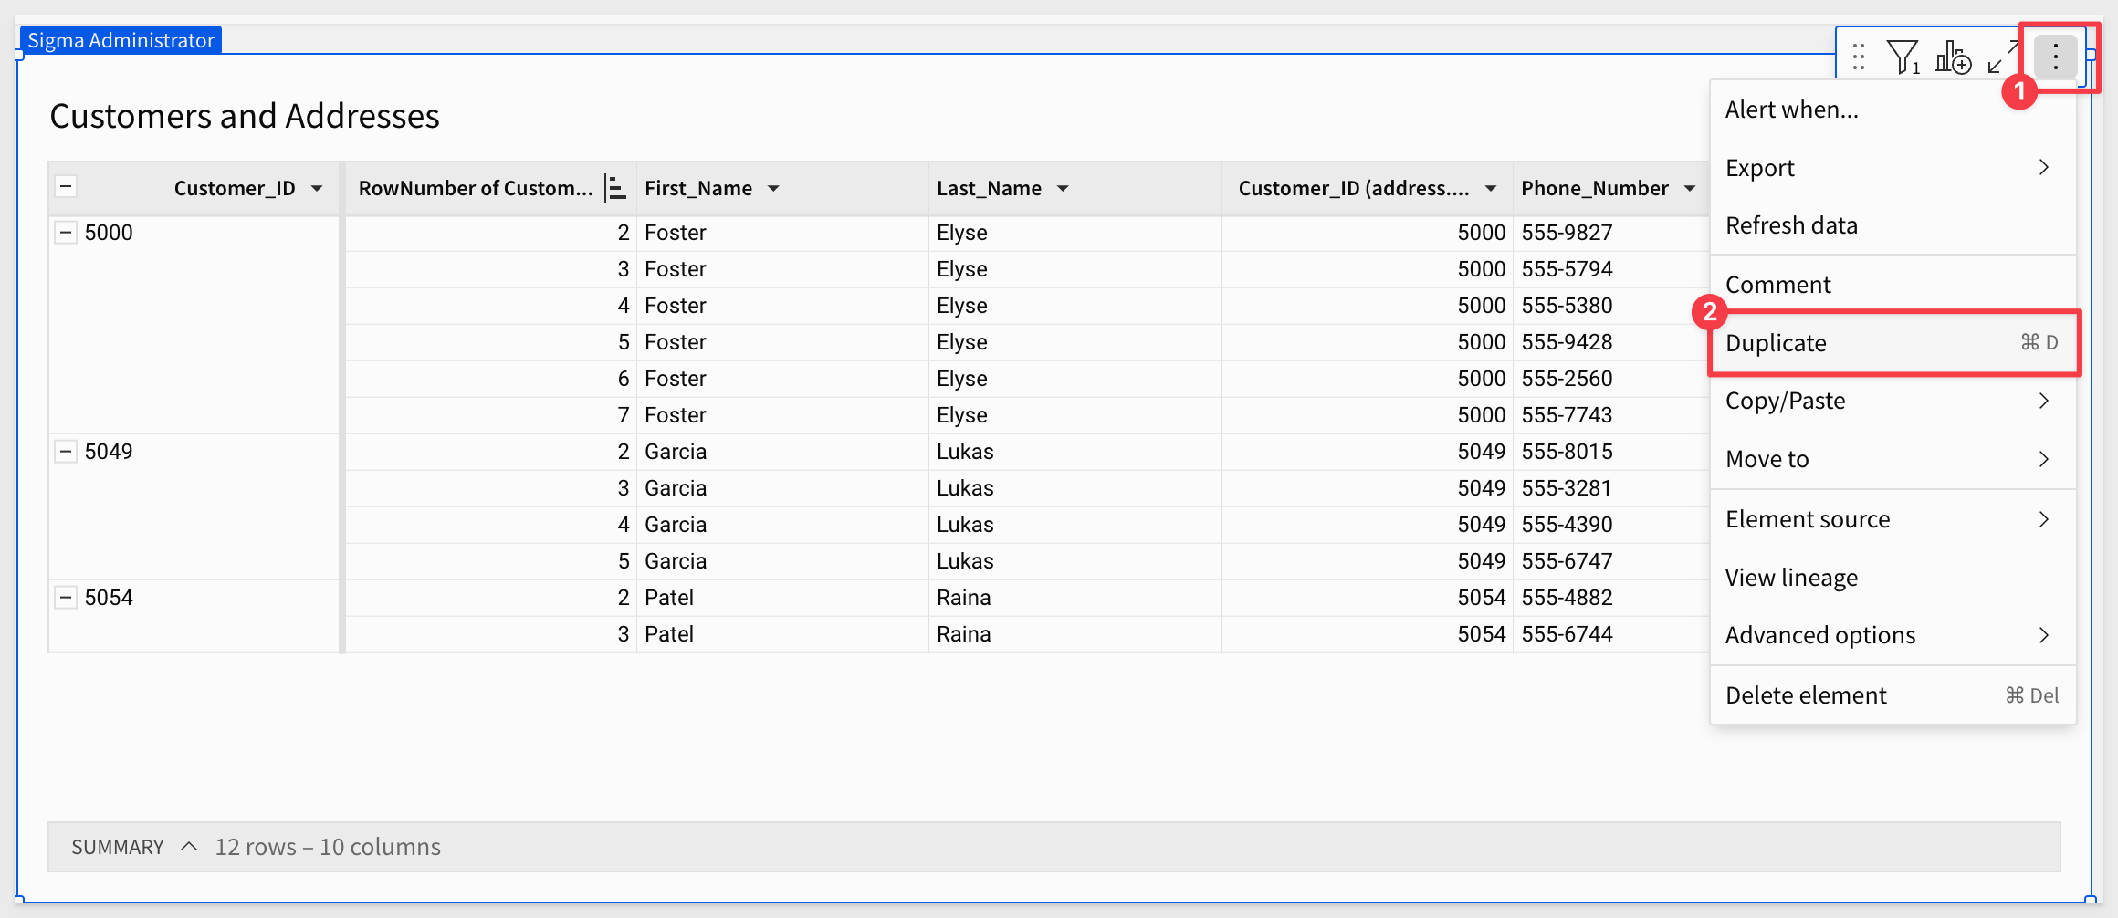This screenshot has height=918, width=2118.
Task: Collapse all groups with header minus box
Action: tap(66, 187)
